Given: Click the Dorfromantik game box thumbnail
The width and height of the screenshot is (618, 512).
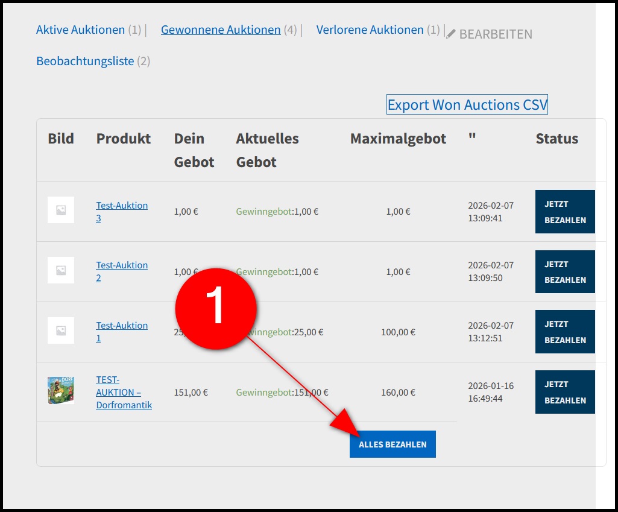Looking at the screenshot, I should pos(61,390).
